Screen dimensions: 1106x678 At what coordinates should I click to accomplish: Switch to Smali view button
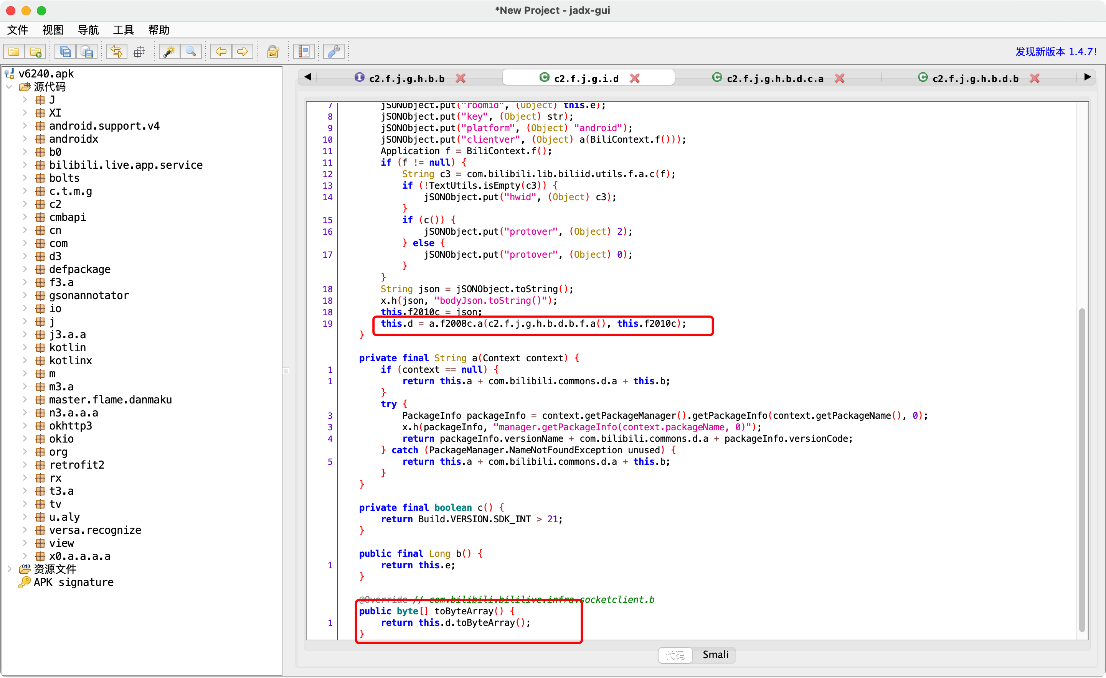click(715, 655)
